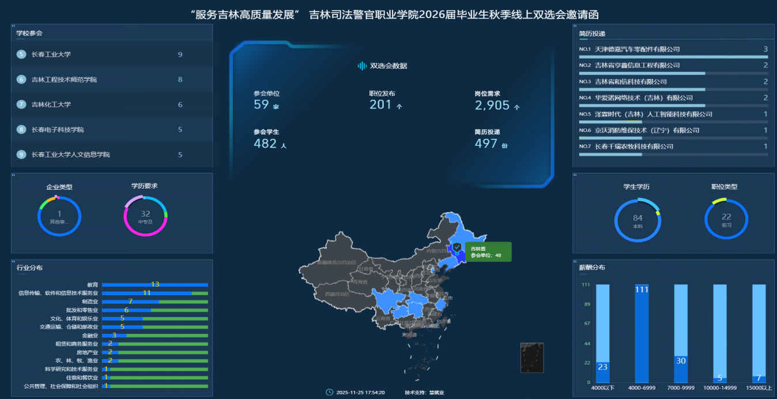Click the 吉林省 参会单位 green map tooltip
This screenshot has width=777, height=399.
[488, 252]
